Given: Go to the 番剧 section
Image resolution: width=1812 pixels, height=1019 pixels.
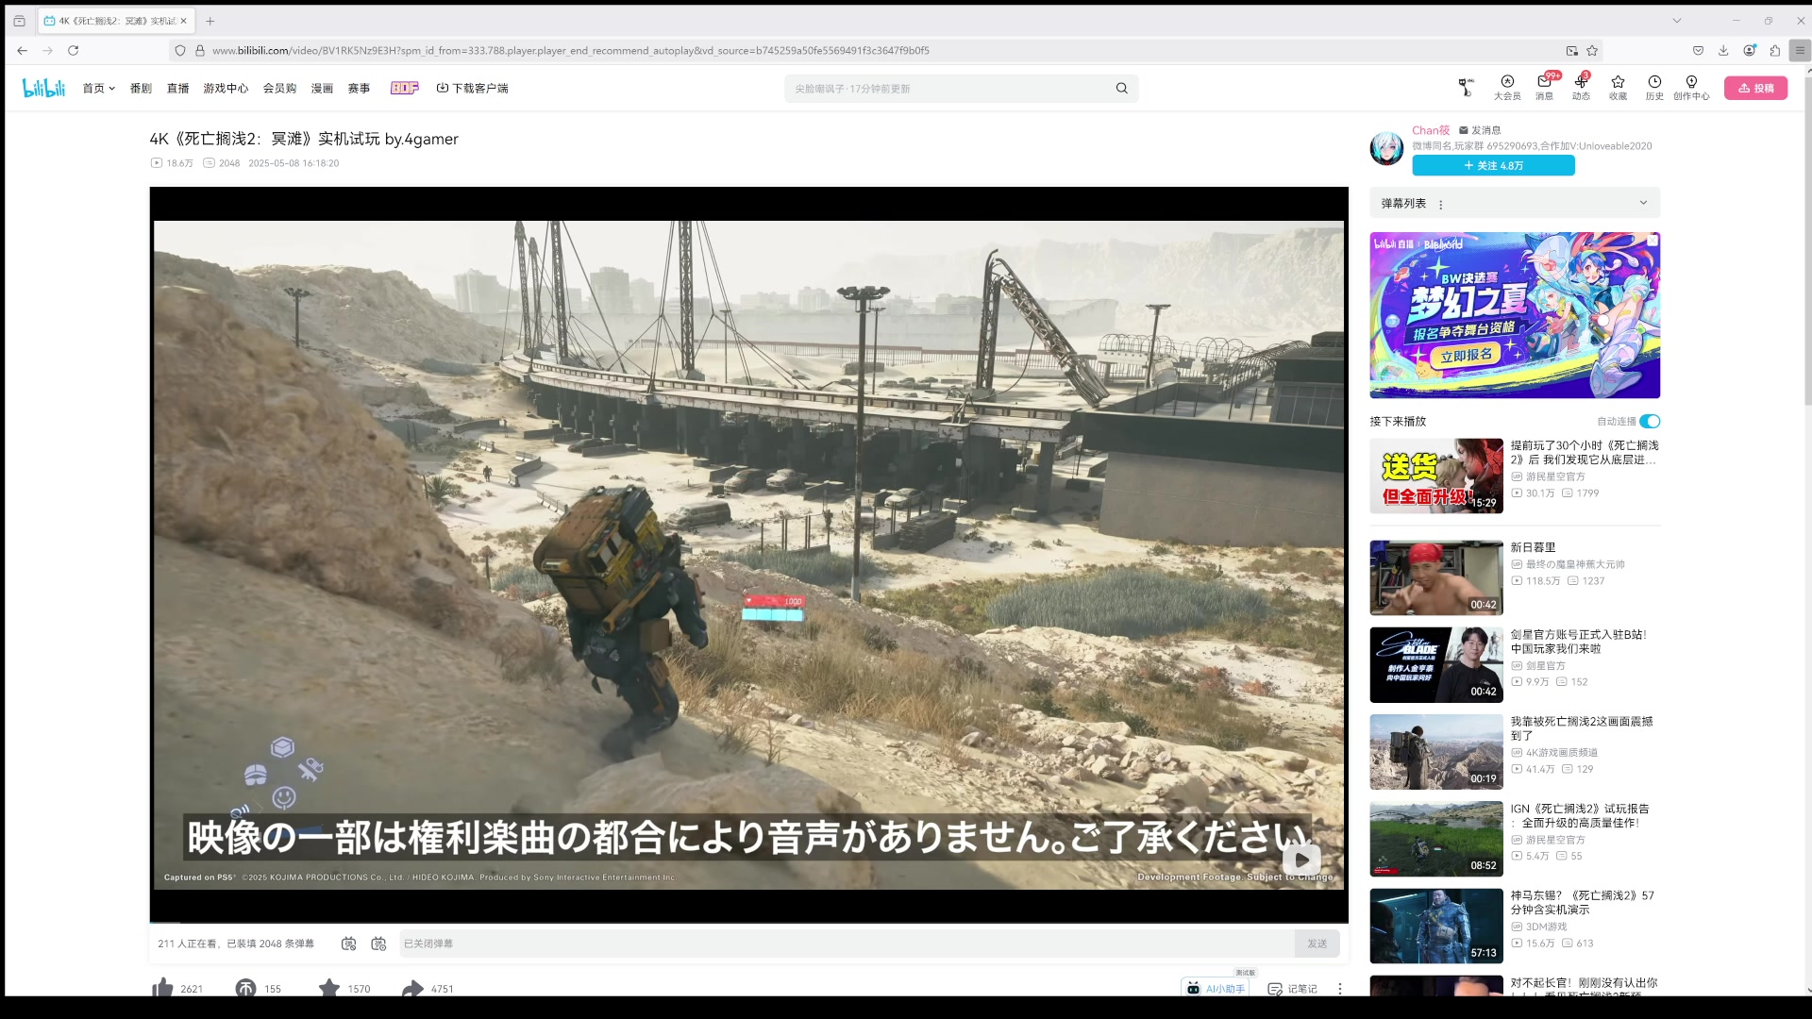Looking at the screenshot, I should click(141, 88).
